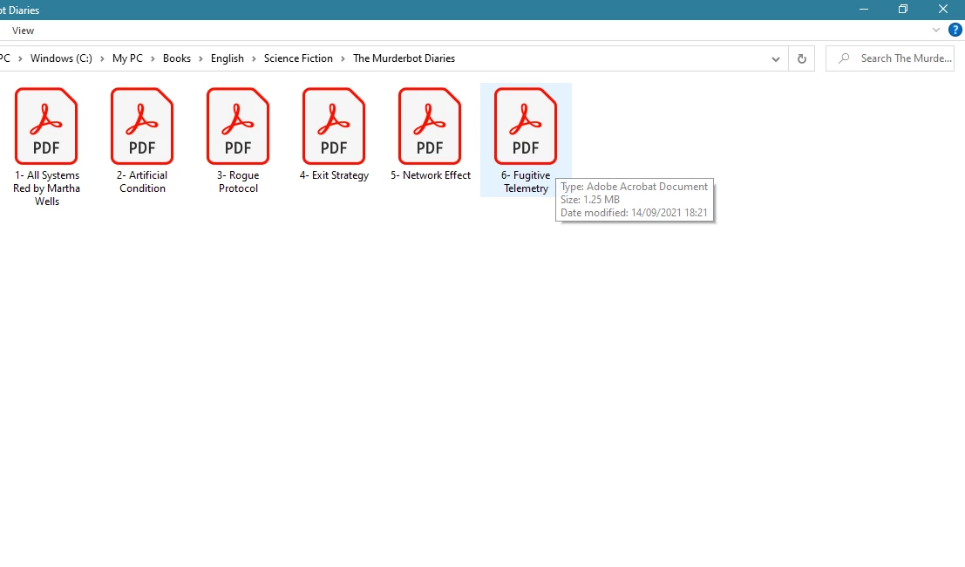Click 'The Murderbot Diaries' breadcrumb segment
The height and width of the screenshot is (567, 965).
pos(404,58)
